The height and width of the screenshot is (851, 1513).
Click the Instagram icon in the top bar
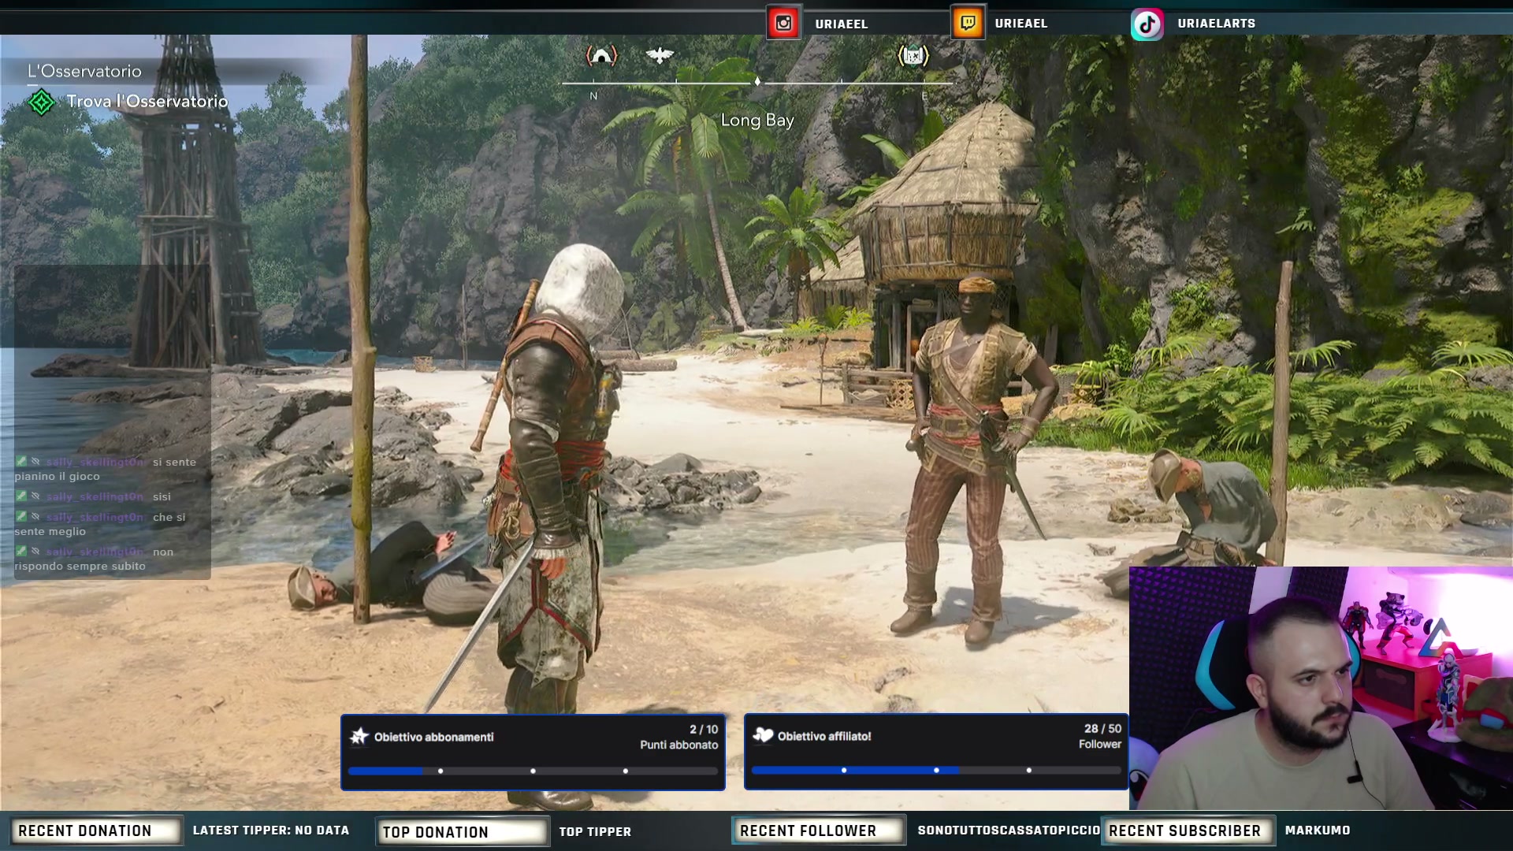tap(783, 23)
